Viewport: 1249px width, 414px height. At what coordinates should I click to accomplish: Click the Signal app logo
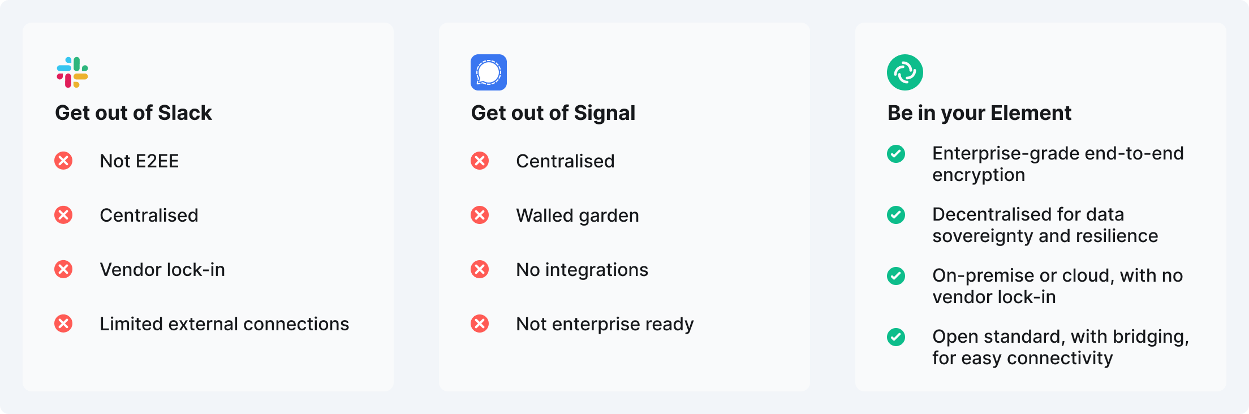pyautogui.click(x=489, y=72)
